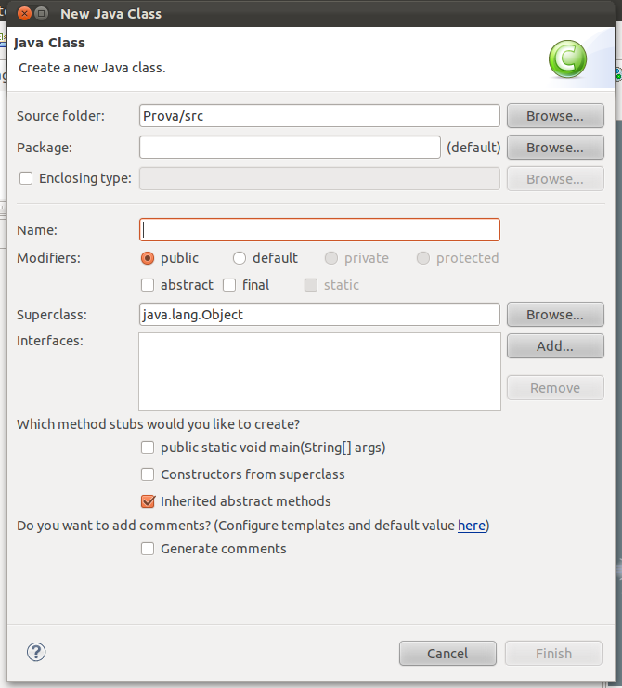Click into the Package input field

coord(290,148)
